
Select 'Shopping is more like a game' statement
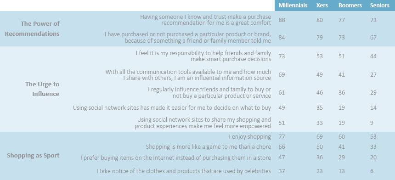coord(209,147)
